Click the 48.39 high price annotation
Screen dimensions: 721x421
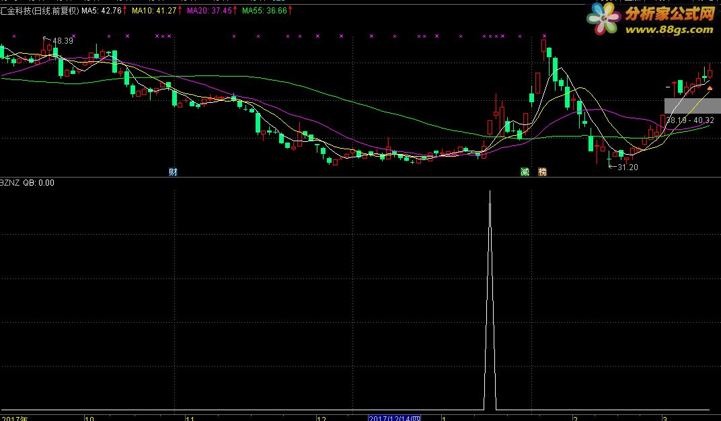[x=63, y=41]
